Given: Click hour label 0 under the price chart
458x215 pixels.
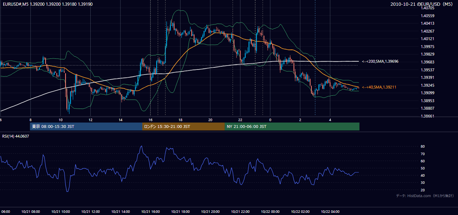Looking at the screenshot, I should point(270,120).
